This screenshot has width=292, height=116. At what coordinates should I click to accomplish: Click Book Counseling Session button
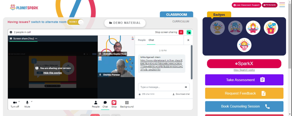[244, 106]
